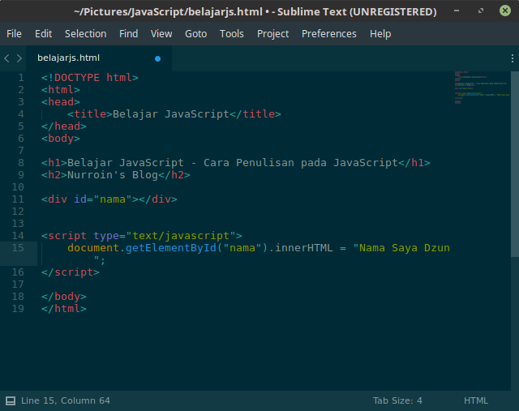This screenshot has width=519, height=411.
Task: Click the closing </head> tag
Action: [64, 126]
